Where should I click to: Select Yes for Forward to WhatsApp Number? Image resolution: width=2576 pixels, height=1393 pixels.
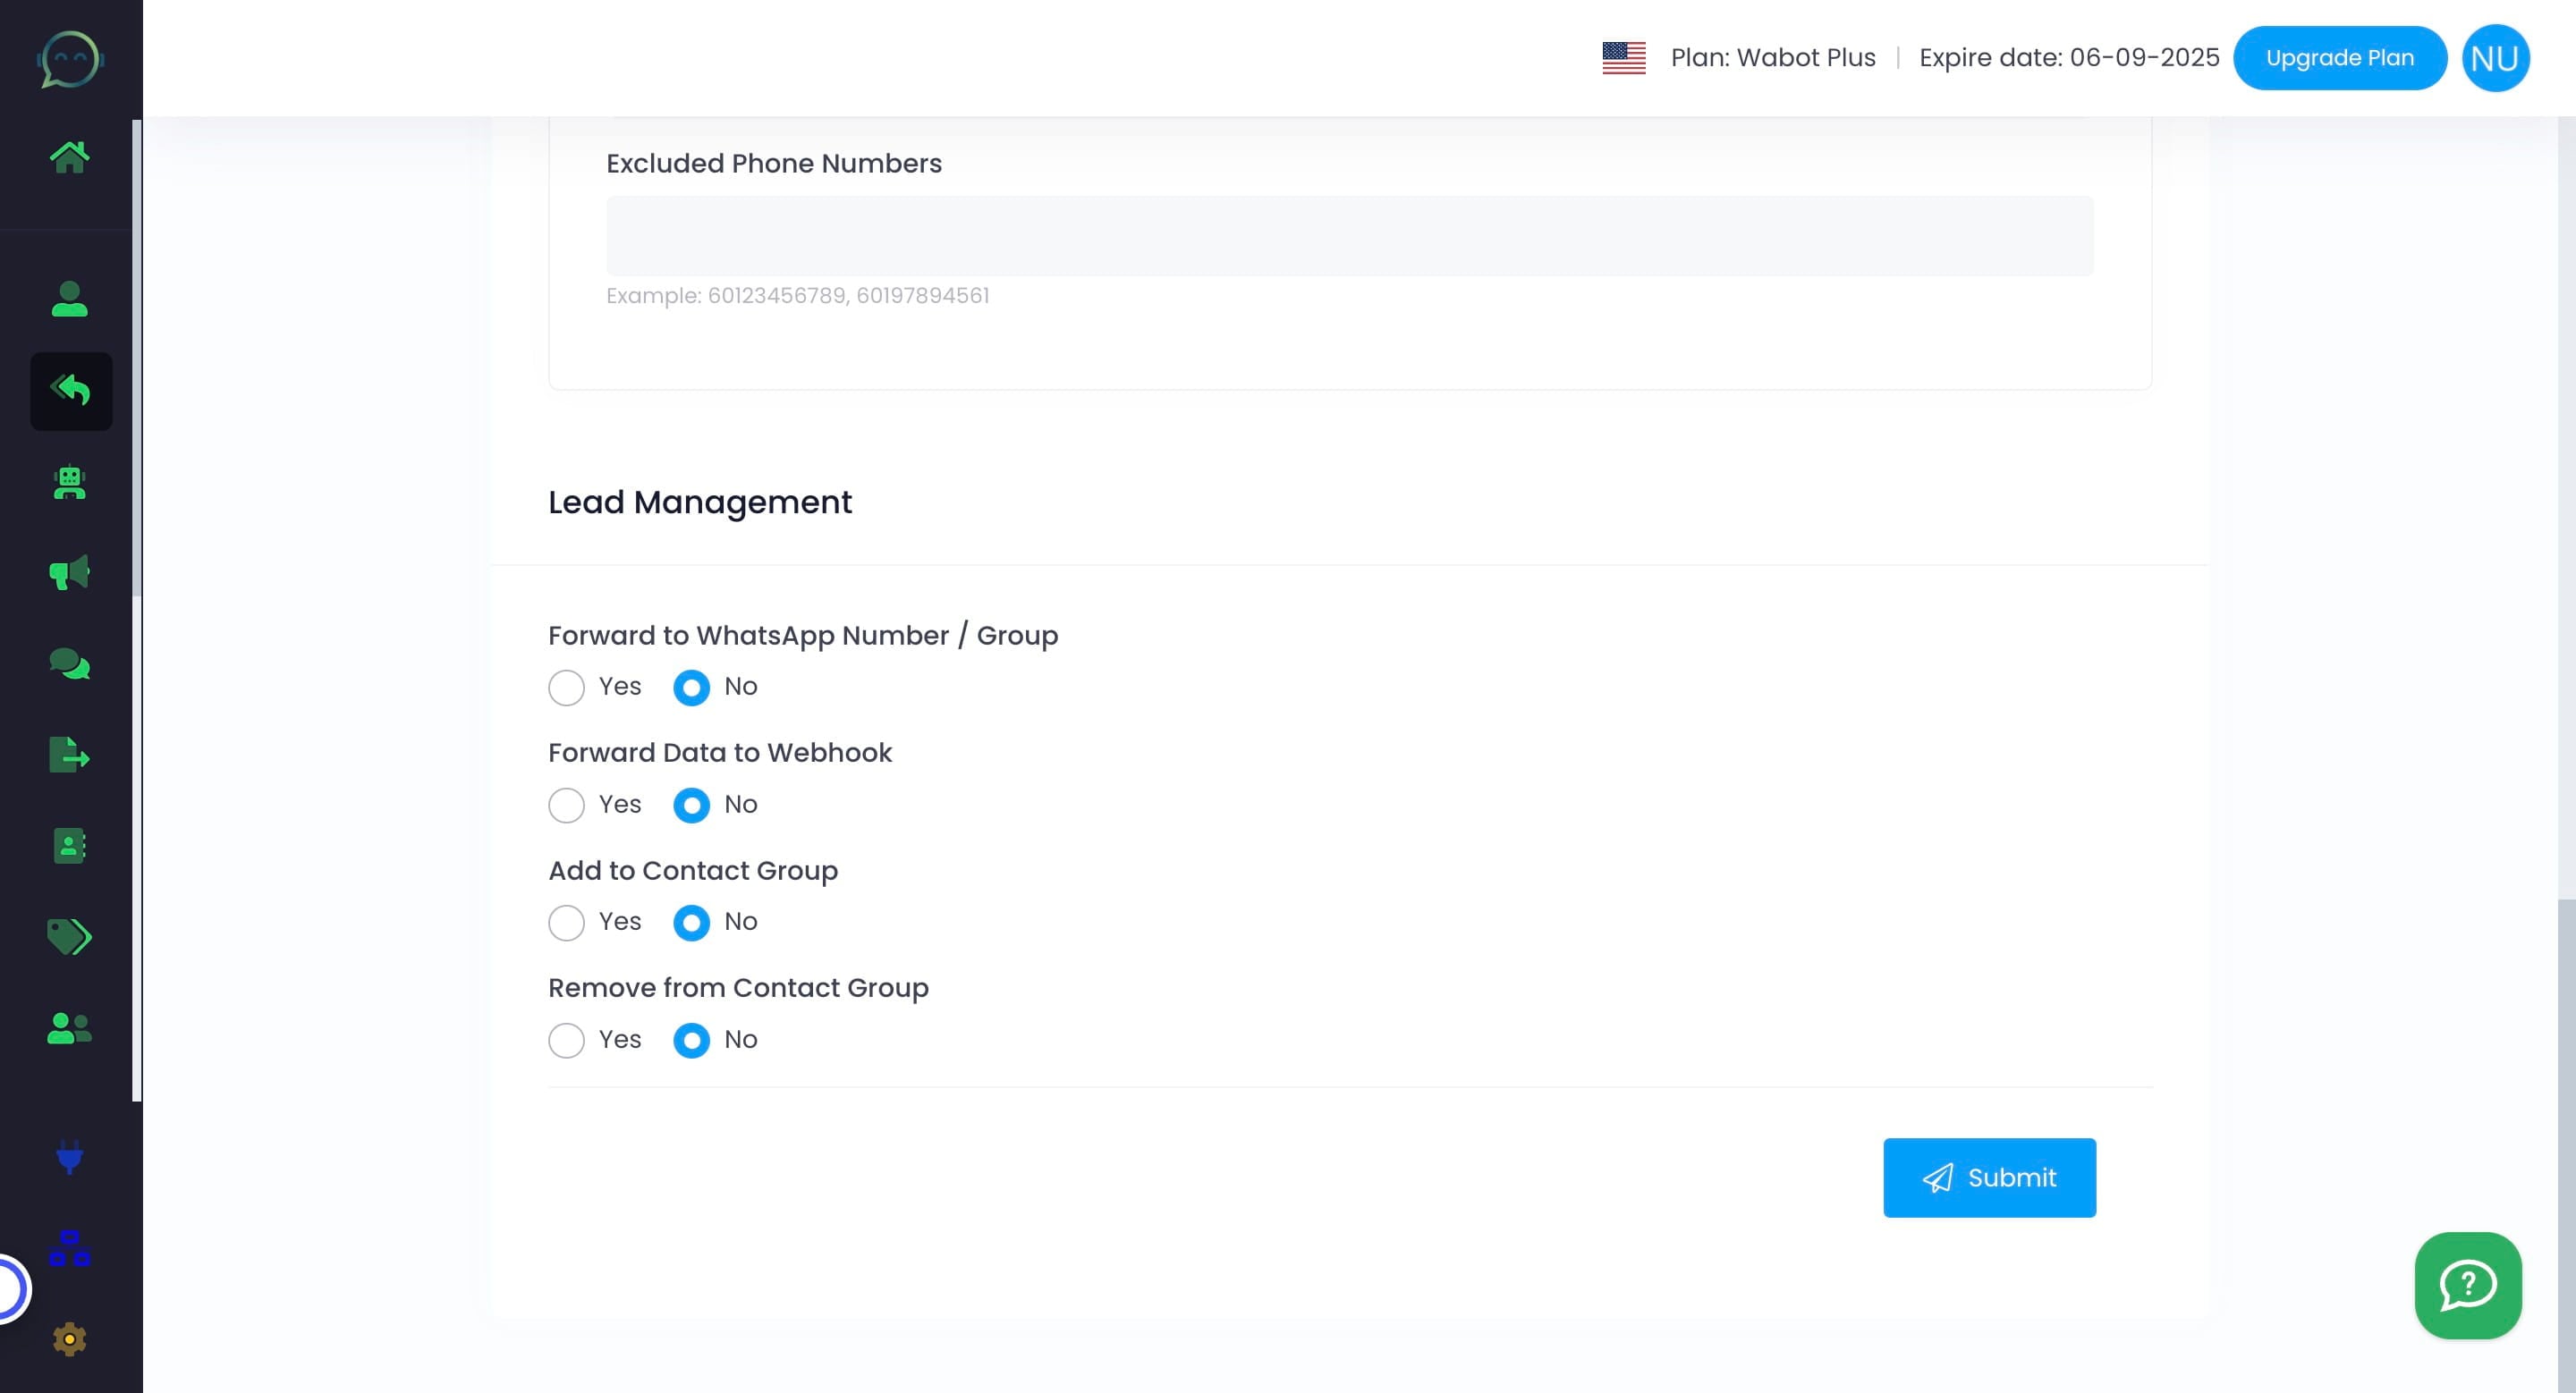pyautogui.click(x=566, y=688)
